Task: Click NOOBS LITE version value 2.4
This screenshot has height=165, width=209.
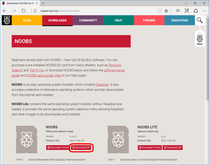Action: coord(163,137)
